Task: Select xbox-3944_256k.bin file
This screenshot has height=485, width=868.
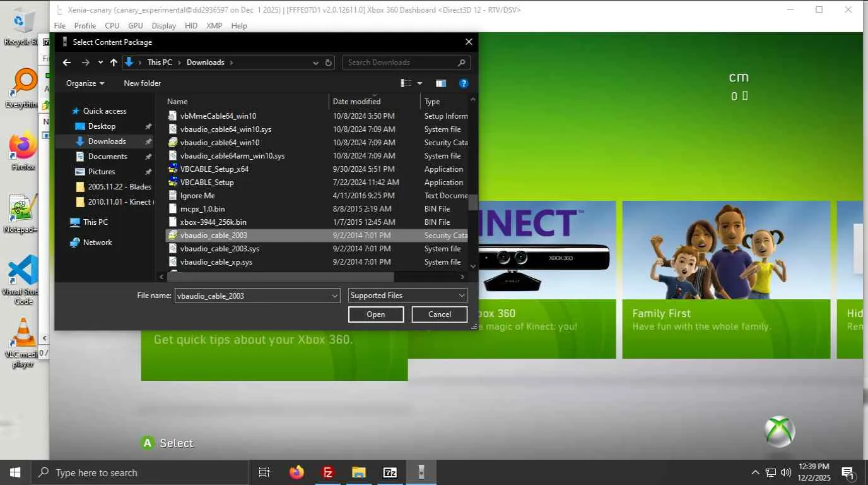Action: tap(213, 222)
